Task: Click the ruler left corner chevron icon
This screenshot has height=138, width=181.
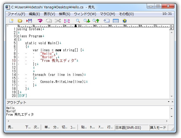Action: [8, 26]
